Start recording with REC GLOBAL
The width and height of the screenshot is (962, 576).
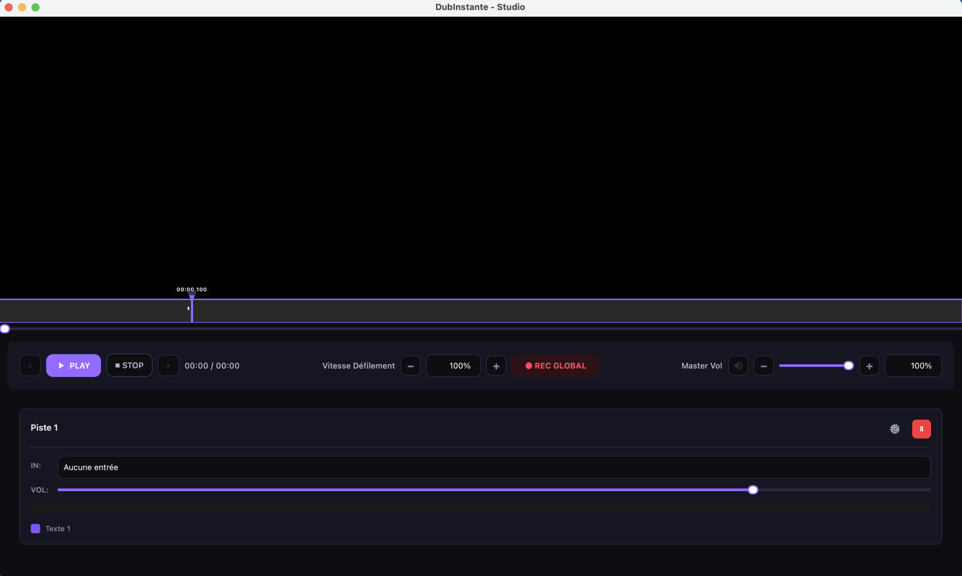click(x=556, y=366)
